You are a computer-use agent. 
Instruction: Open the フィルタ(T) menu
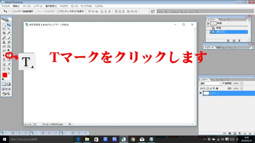click(64, 6)
